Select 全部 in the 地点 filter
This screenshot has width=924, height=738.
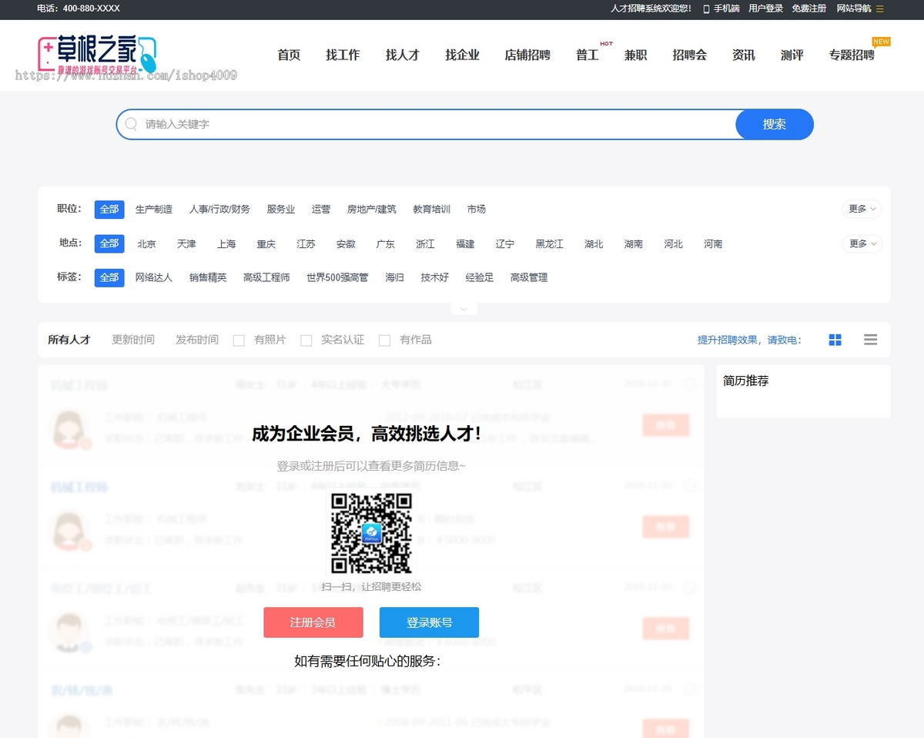[109, 243]
